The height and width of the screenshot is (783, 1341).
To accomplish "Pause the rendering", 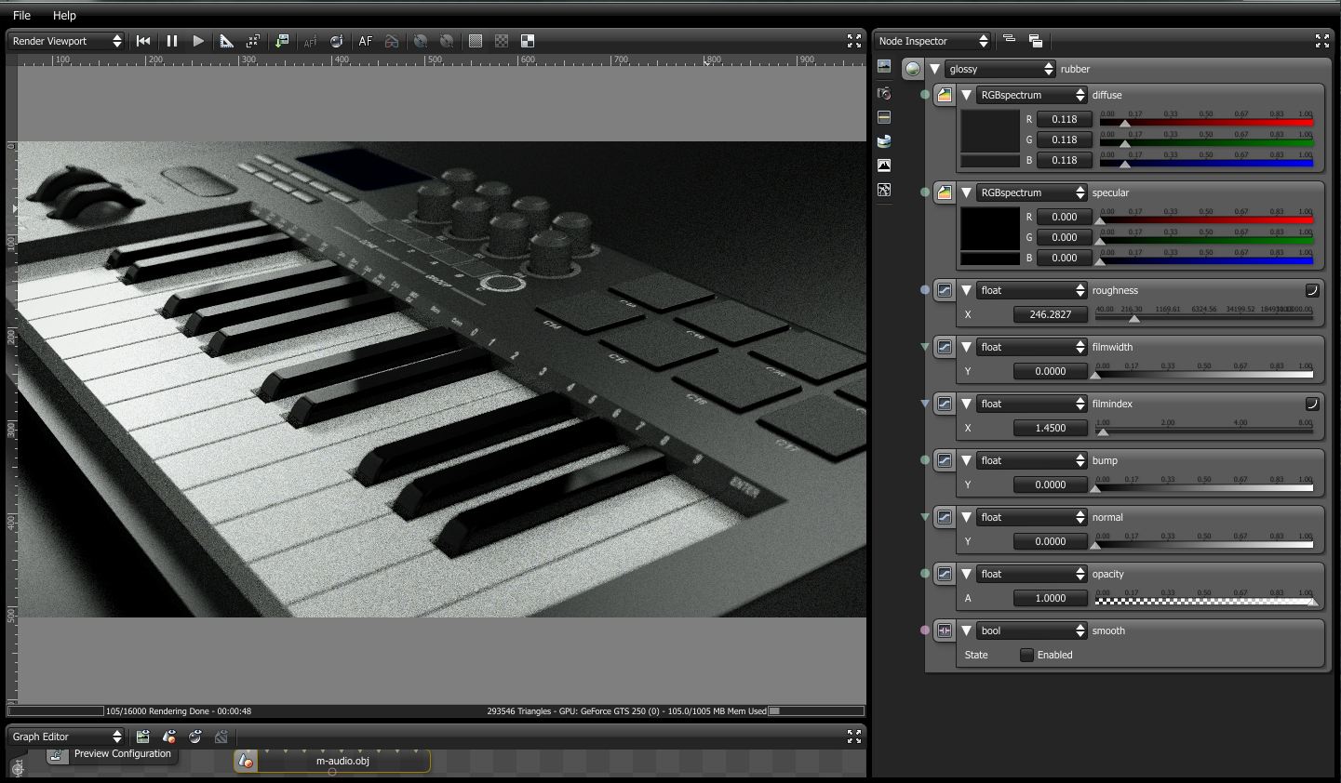I will pos(172,41).
